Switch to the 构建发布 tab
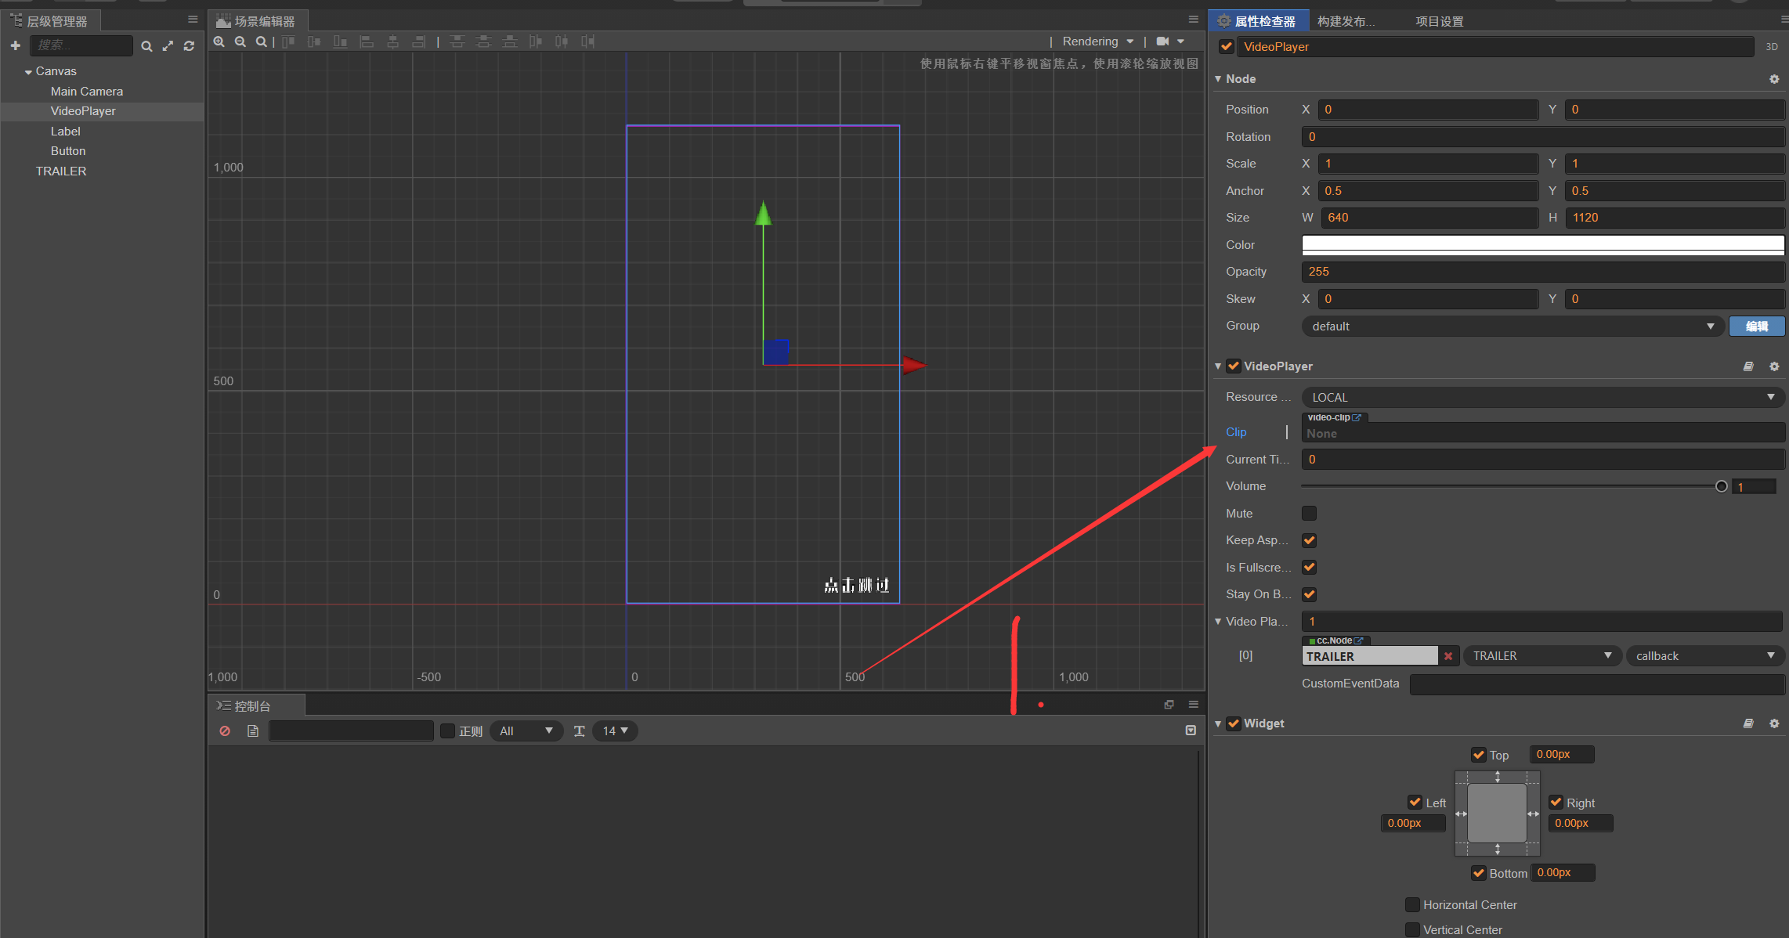The height and width of the screenshot is (938, 1789). (1345, 21)
